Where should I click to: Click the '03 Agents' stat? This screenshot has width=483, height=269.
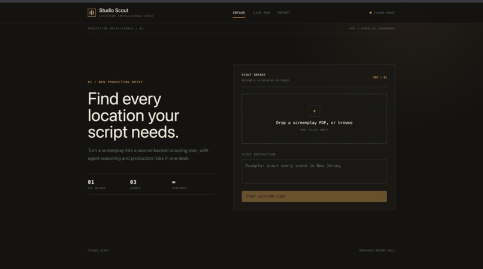(135, 185)
